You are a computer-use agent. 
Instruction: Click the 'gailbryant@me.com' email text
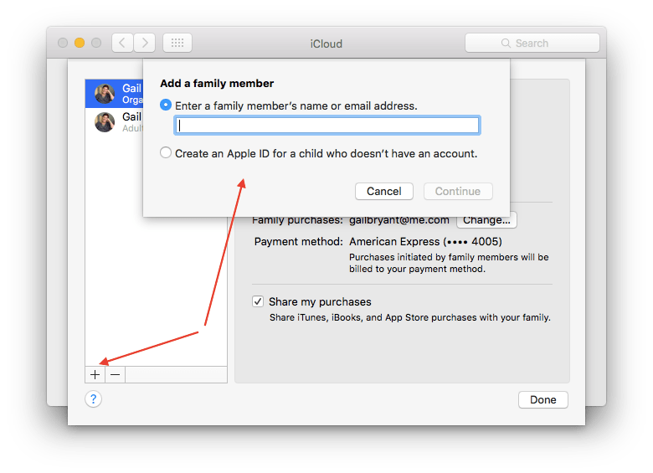(x=399, y=221)
